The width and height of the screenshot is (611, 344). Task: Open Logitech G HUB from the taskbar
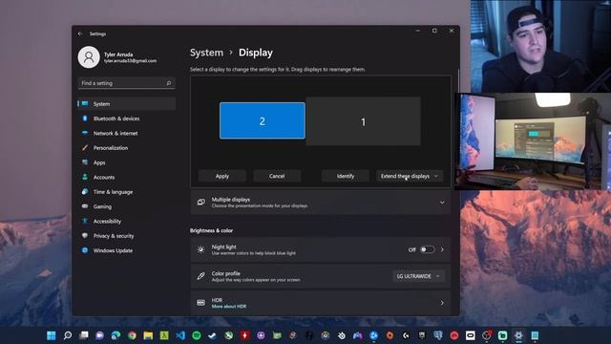pos(406,335)
